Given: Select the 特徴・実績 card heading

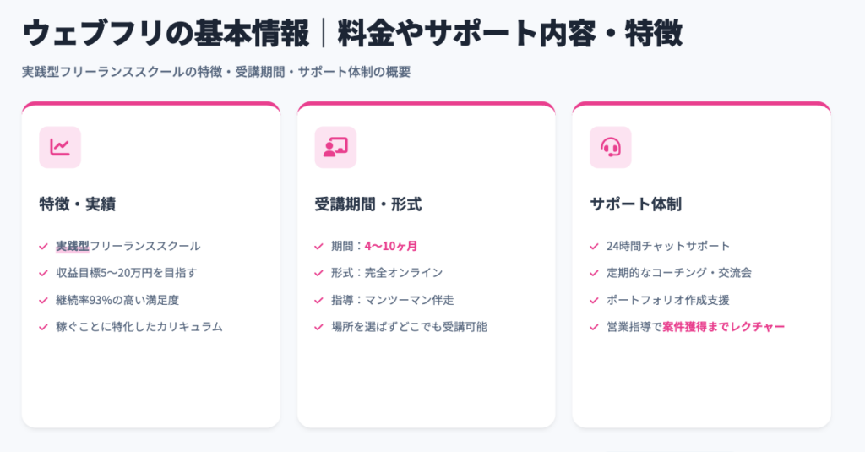Looking at the screenshot, I should point(77,204).
